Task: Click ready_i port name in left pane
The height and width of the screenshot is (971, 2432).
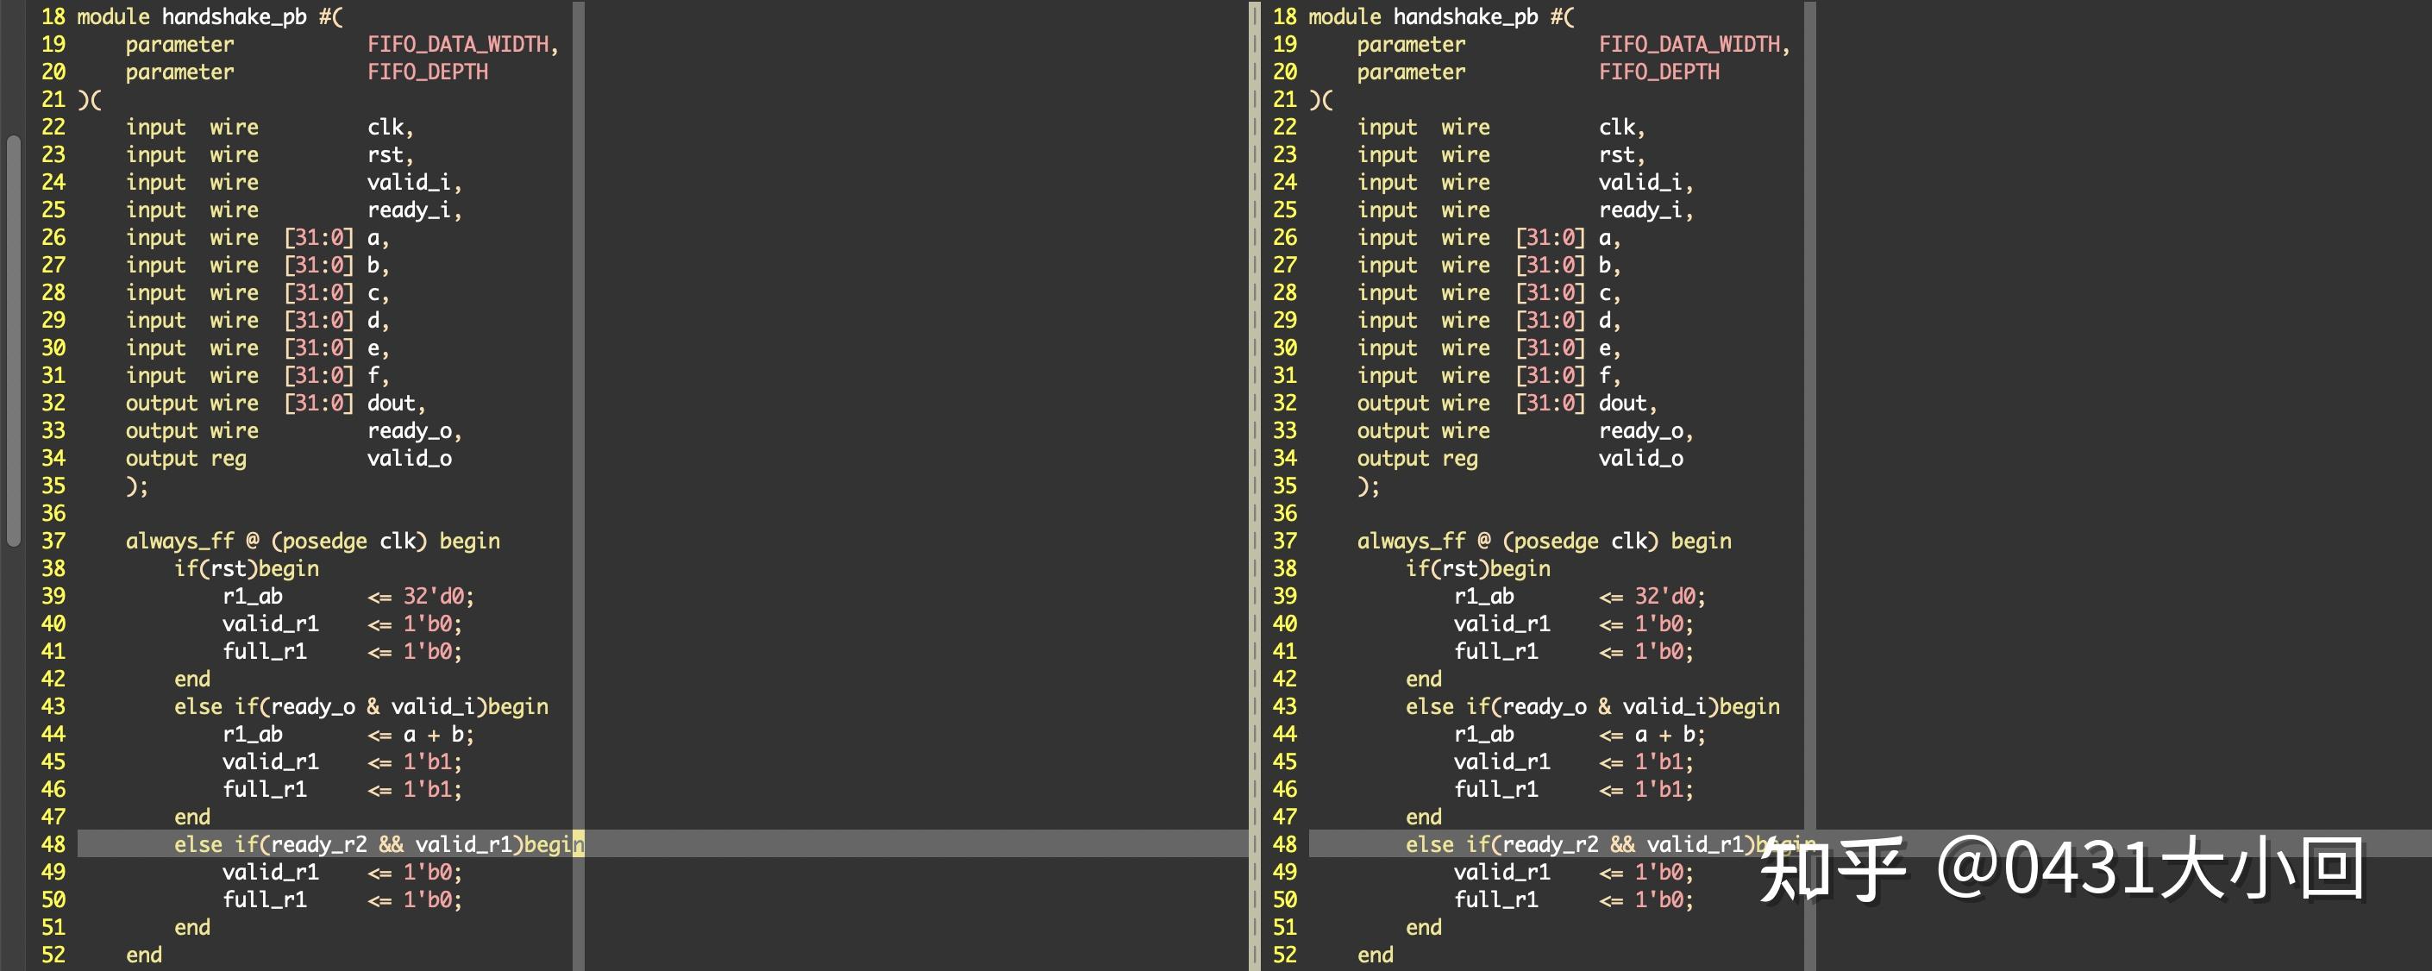Action: [x=410, y=210]
